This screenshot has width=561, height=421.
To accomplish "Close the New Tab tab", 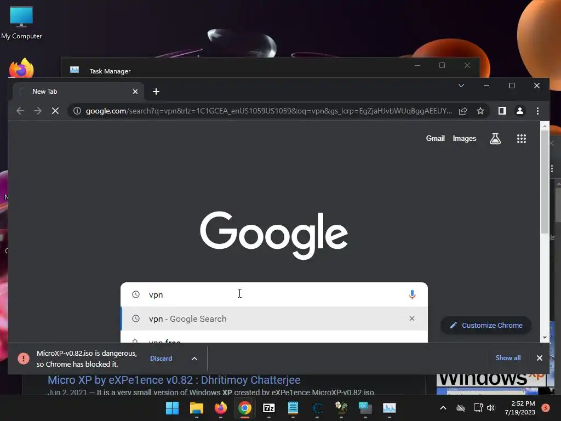I will [x=135, y=92].
